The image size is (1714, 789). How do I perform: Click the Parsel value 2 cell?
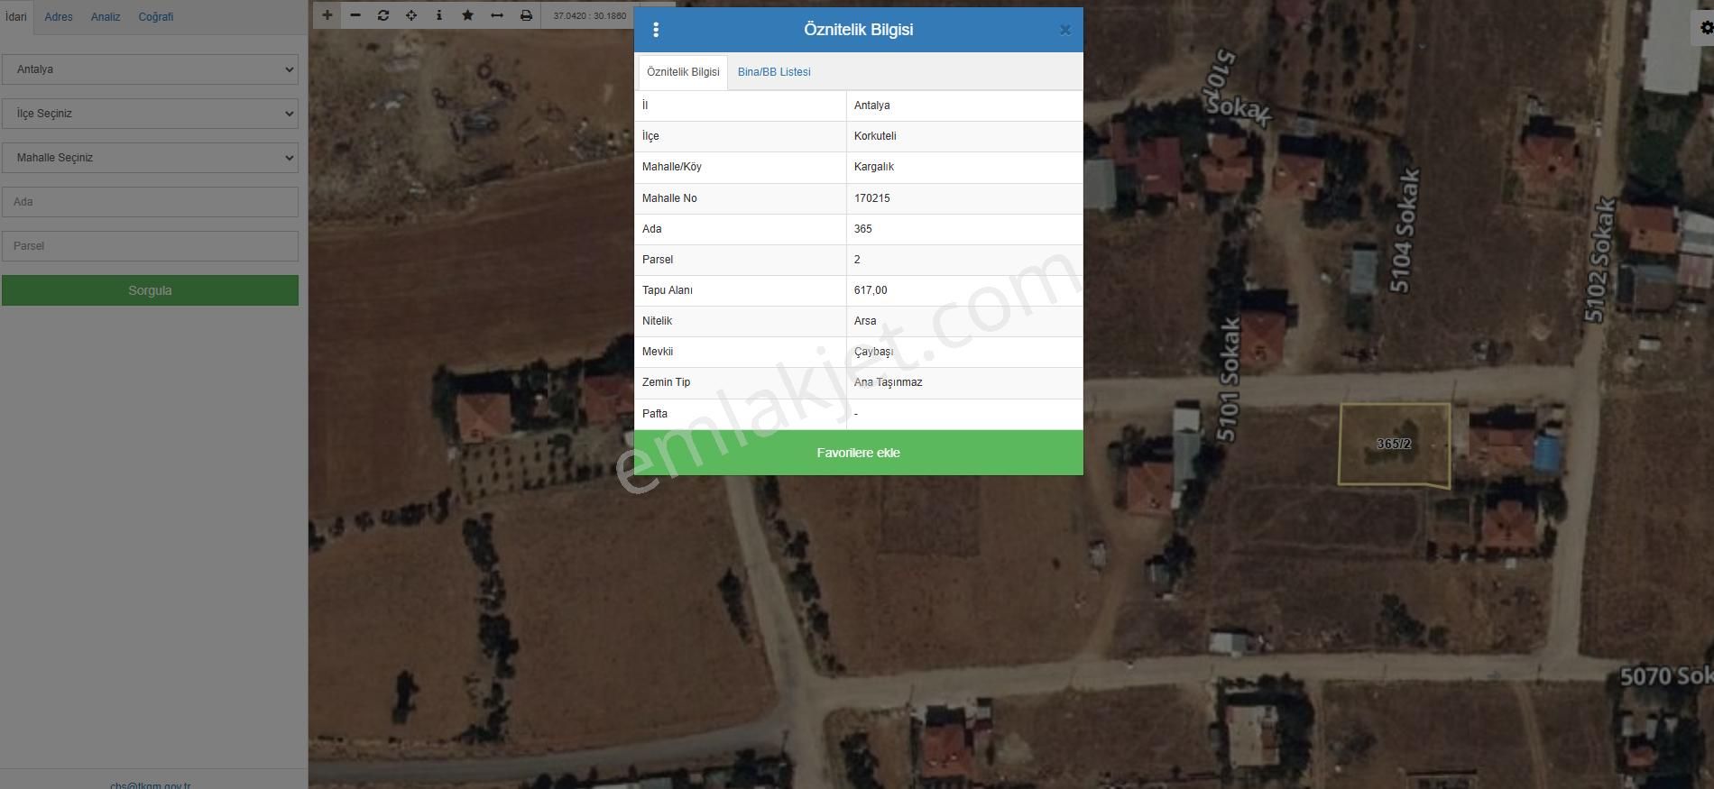click(964, 260)
